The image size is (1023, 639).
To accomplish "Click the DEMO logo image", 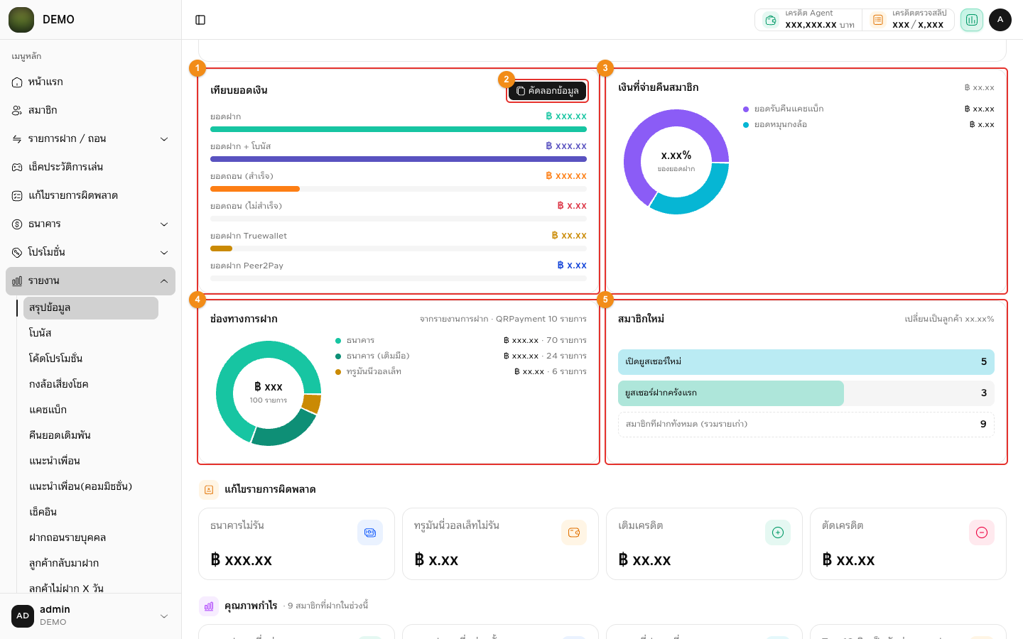I will click(21, 20).
